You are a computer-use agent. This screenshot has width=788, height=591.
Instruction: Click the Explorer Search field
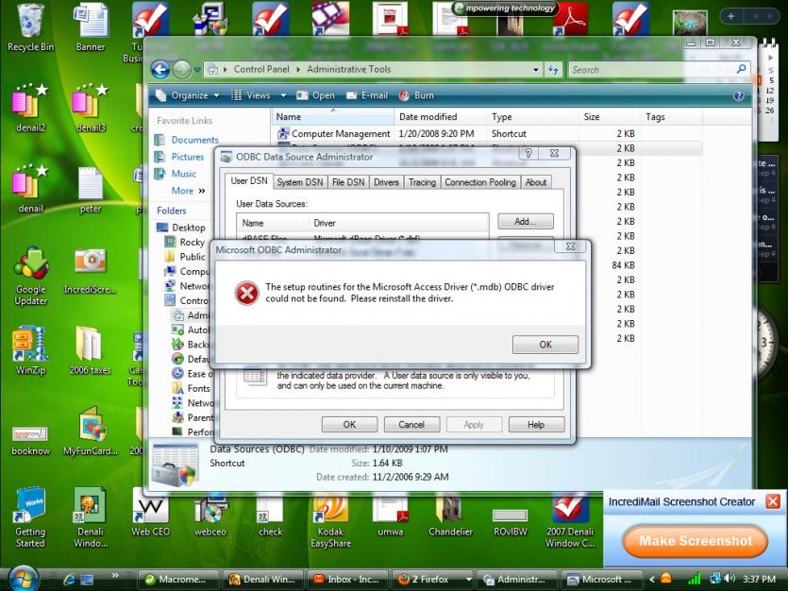(x=659, y=70)
